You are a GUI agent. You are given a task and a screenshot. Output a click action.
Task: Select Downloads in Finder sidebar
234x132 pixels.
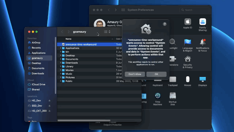tap(39, 73)
